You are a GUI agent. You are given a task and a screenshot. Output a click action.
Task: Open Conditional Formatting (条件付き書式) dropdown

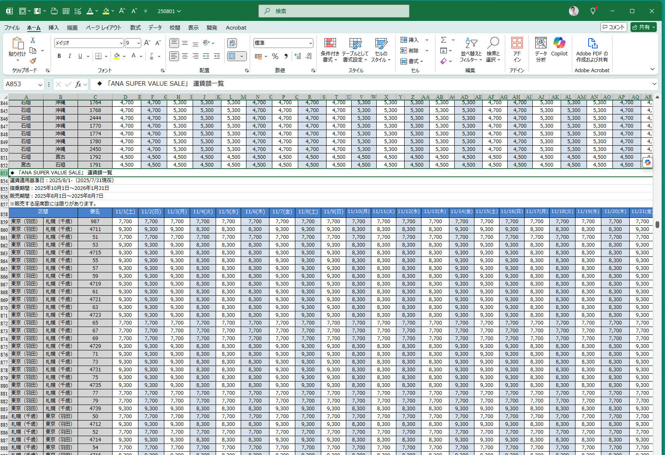[330, 50]
